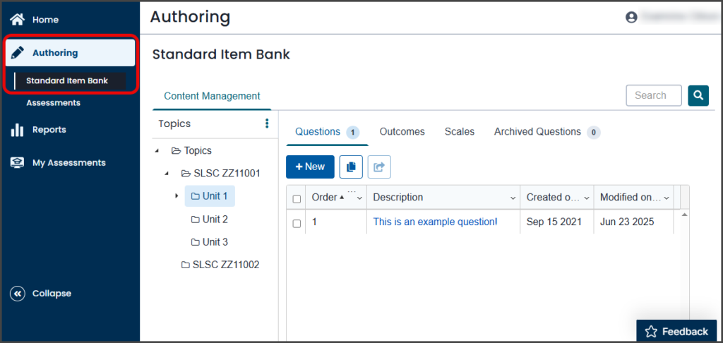Click the three-dot column menu above Order
Image resolution: width=723 pixels, height=343 pixels.
point(352,191)
